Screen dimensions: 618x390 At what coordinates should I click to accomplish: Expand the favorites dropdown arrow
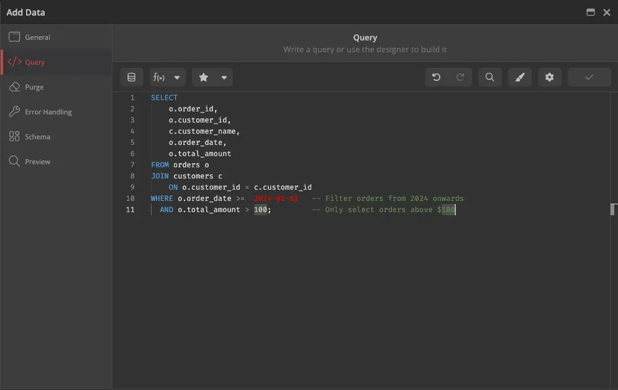(x=224, y=77)
